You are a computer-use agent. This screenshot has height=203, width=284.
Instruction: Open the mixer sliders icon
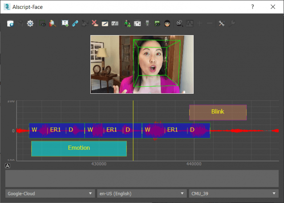pyautogui.click(x=137, y=24)
